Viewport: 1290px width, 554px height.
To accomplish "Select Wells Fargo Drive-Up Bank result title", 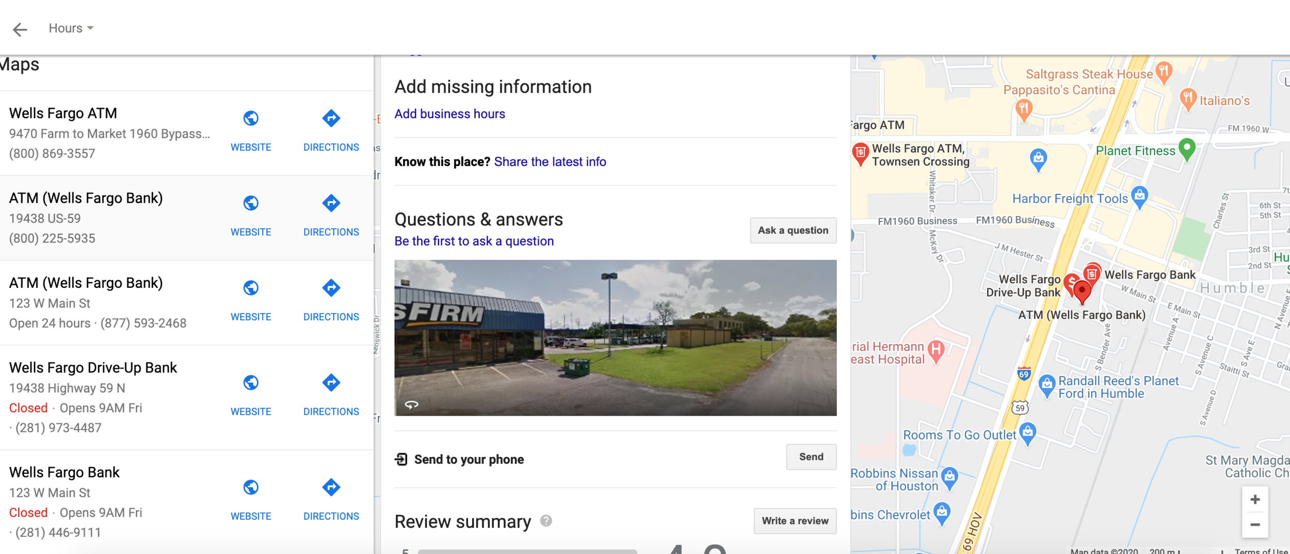I will 93,367.
